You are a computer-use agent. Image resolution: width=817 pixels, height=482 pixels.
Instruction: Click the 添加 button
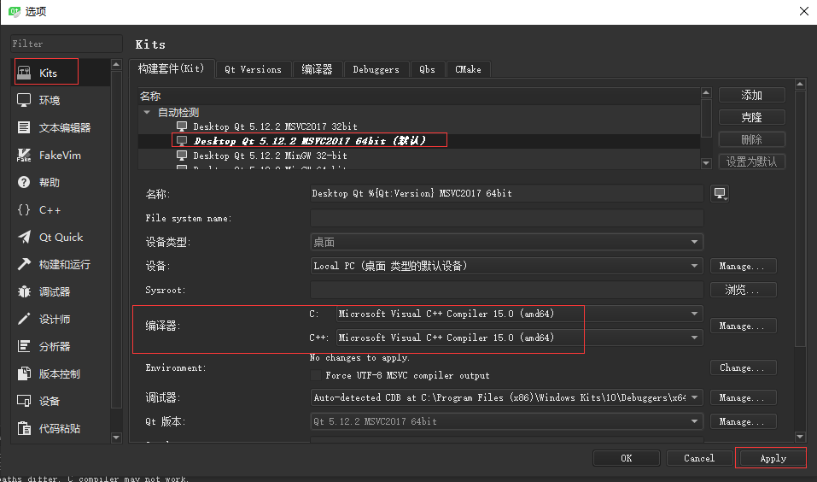coord(751,95)
